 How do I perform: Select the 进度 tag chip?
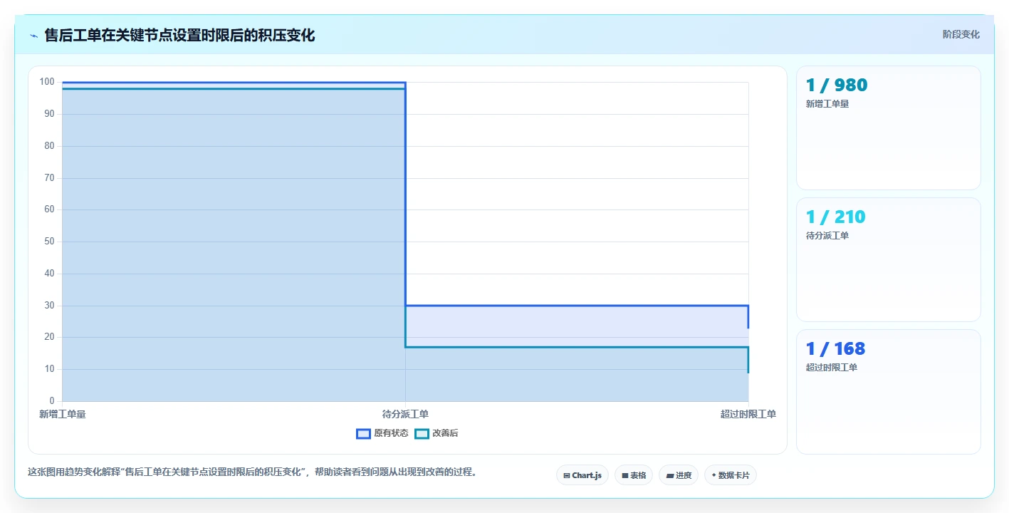coord(679,475)
